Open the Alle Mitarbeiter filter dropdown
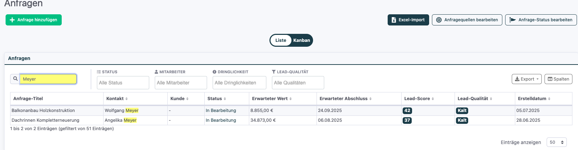The image size is (578, 150). (x=181, y=83)
